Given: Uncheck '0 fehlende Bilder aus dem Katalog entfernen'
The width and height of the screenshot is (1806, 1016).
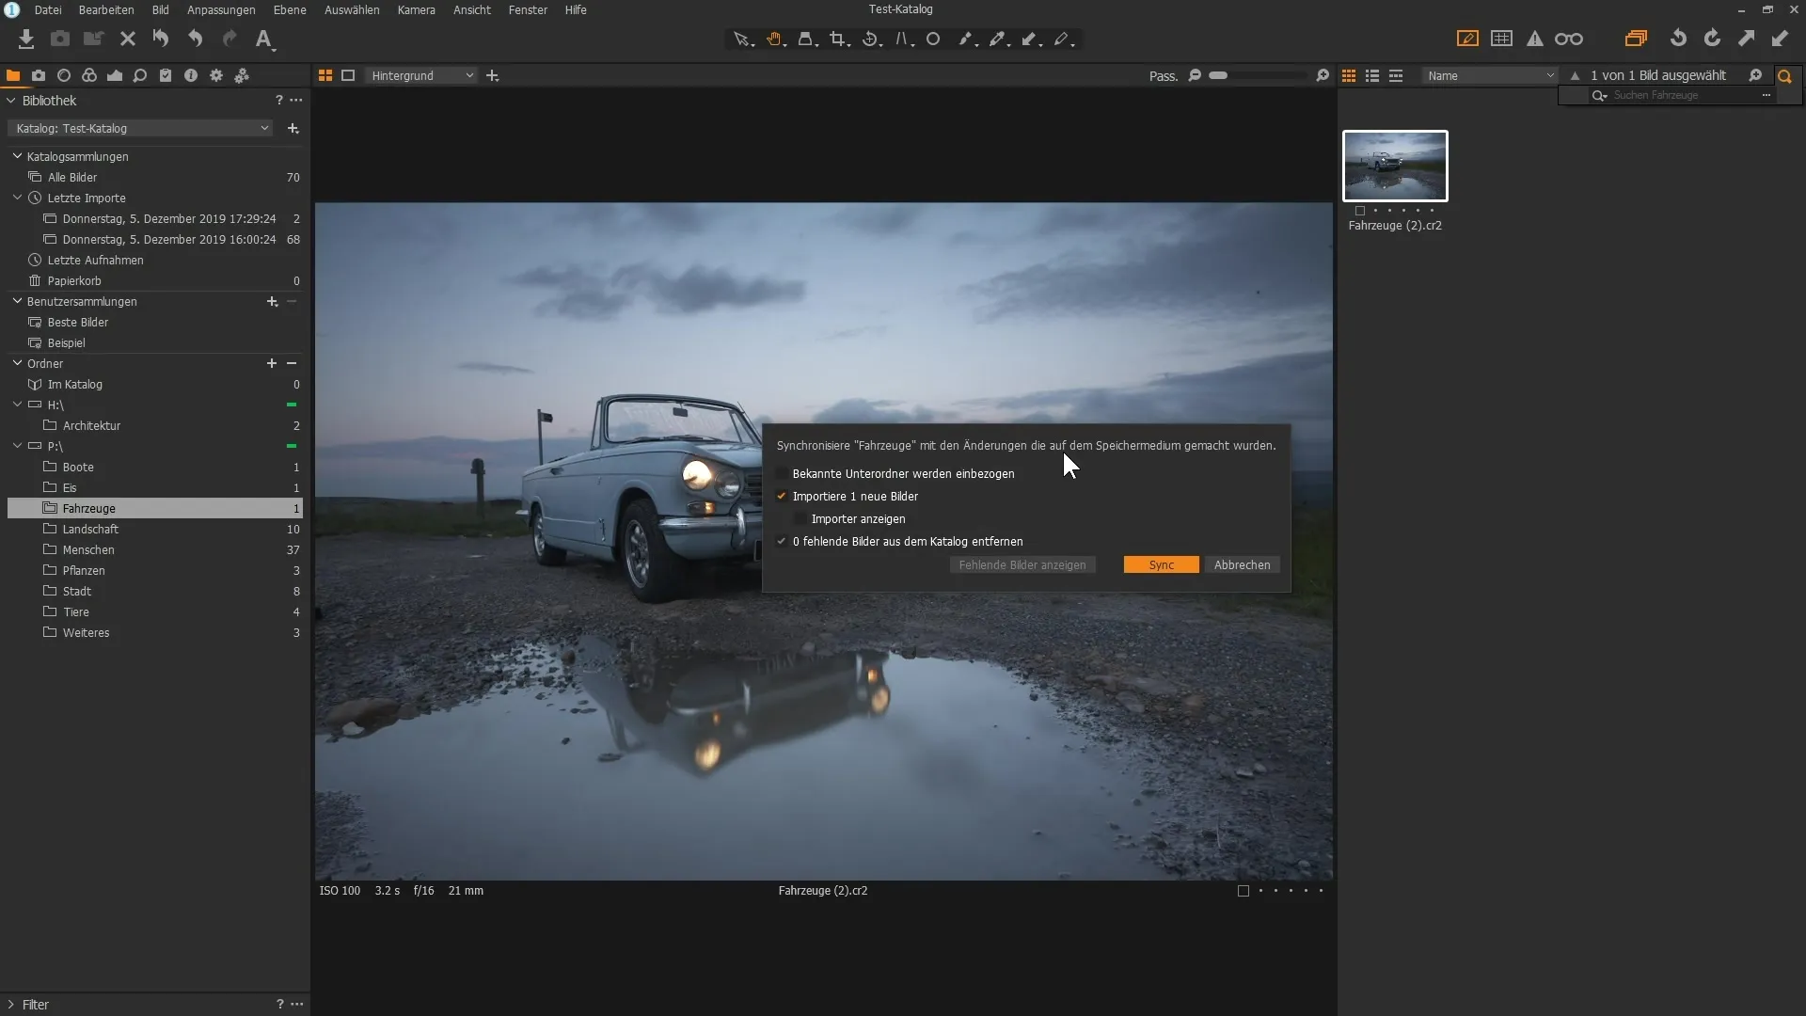Looking at the screenshot, I should (x=782, y=542).
